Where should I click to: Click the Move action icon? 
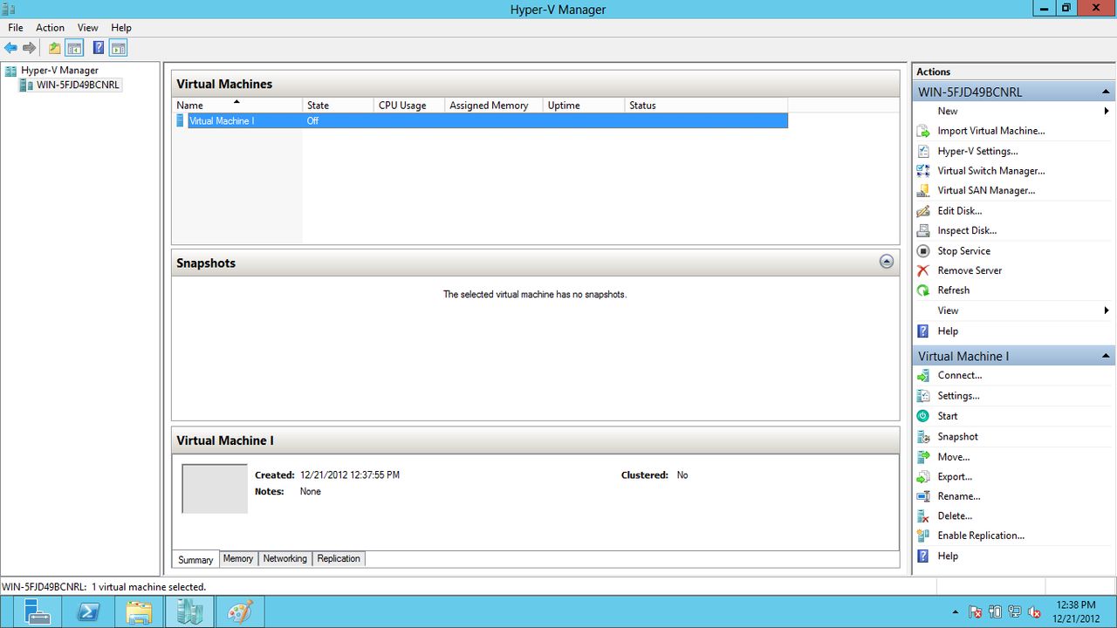923,457
